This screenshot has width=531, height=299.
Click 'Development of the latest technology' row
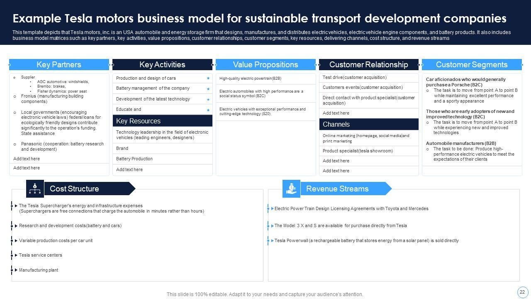pyautogui.click(x=162, y=99)
